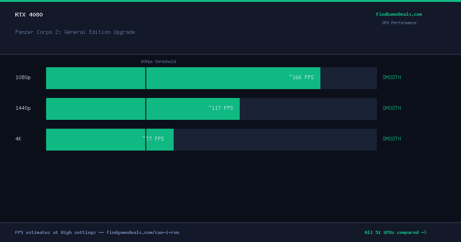
Task: Click the FPS estimates footer text
Action: [x=97, y=232]
